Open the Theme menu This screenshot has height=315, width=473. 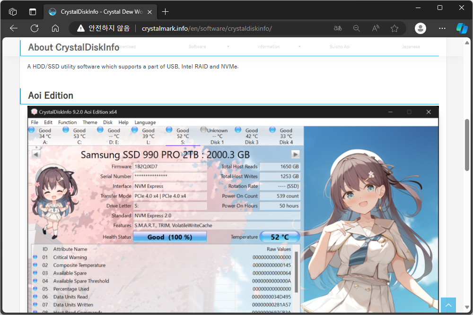90,122
